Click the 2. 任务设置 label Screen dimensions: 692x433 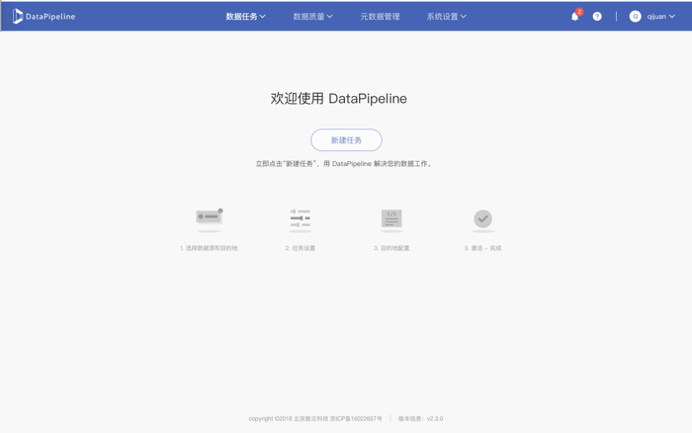point(301,248)
